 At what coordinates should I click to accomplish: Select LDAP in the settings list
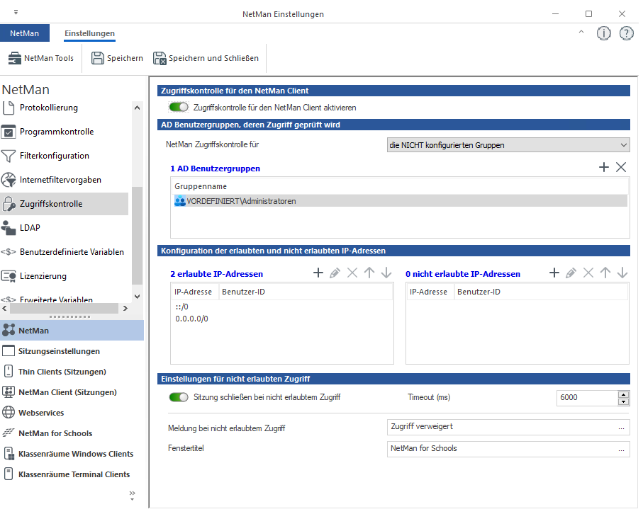tap(30, 228)
